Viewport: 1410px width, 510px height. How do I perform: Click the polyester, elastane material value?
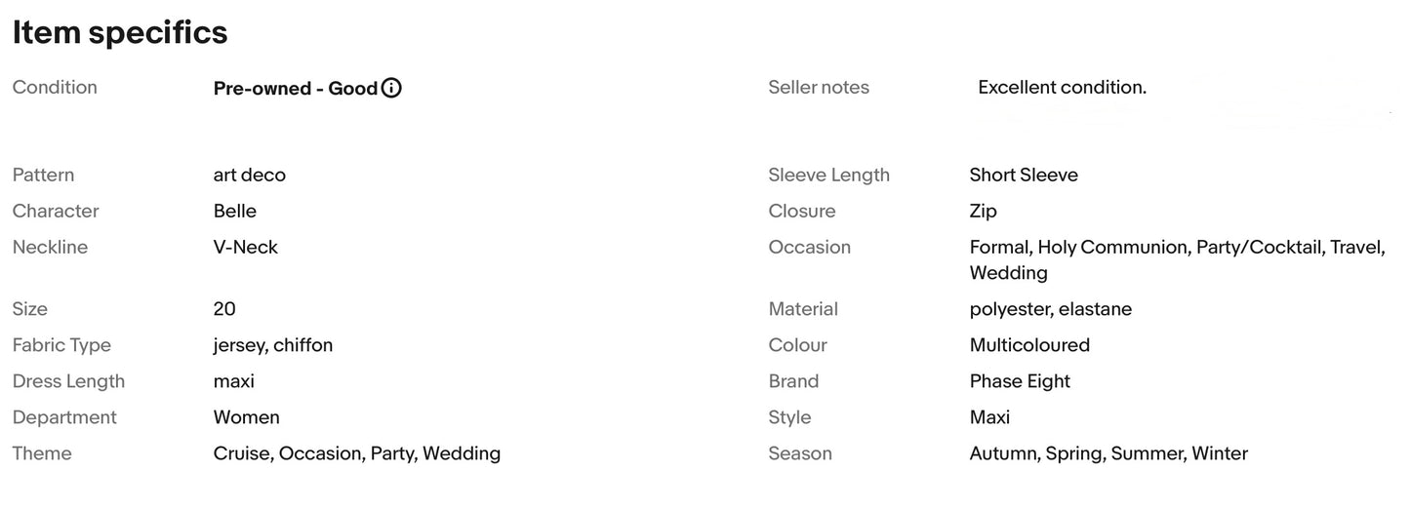pyautogui.click(x=1050, y=309)
